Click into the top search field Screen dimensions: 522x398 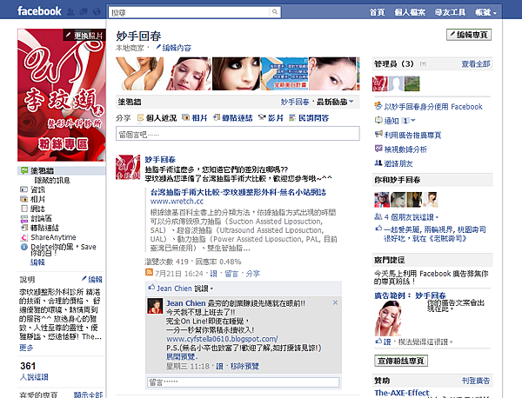tap(189, 12)
